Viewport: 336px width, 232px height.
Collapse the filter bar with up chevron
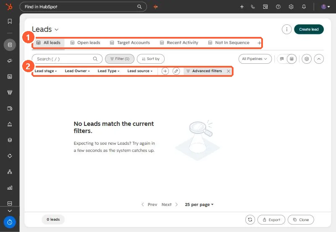tap(319, 59)
